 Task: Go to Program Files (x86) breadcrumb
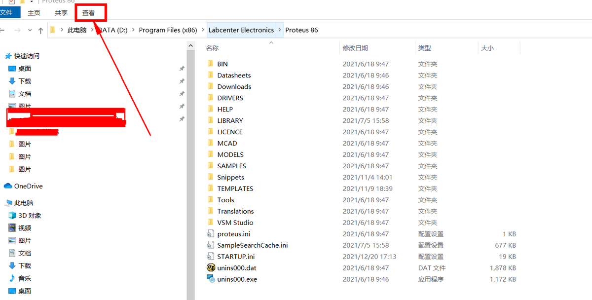(x=168, y=30)
